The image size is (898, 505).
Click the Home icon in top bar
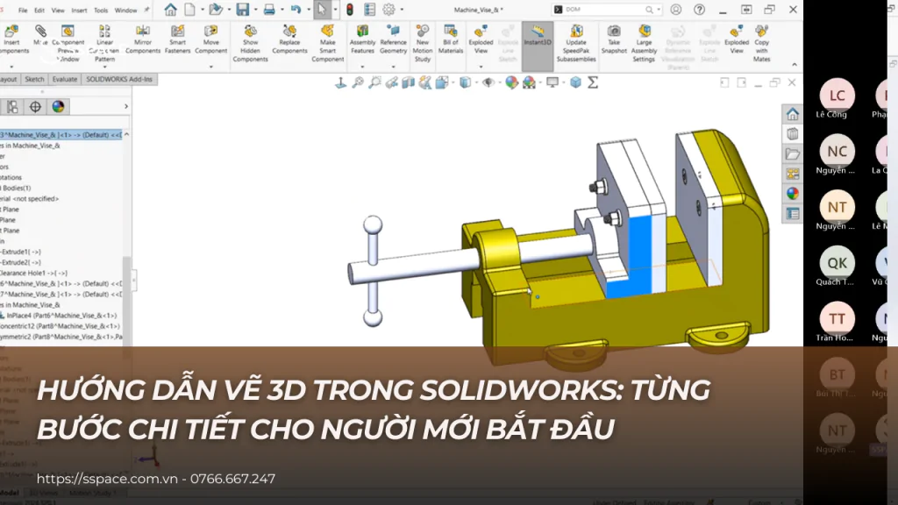tap(170, 10)
